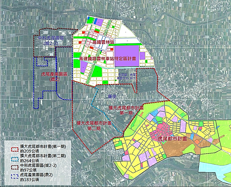Click the legend text 約209公頃
The height and width of the screenshot is (187, 231).
[30, 151]
